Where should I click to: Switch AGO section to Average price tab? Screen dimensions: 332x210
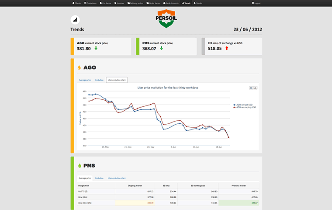(85, 80)
